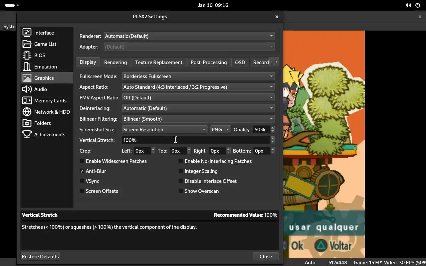This screenshot has height=266, width=426.
Task: Enable the Screen Offsets checkbox
Action: pos(82,191)
